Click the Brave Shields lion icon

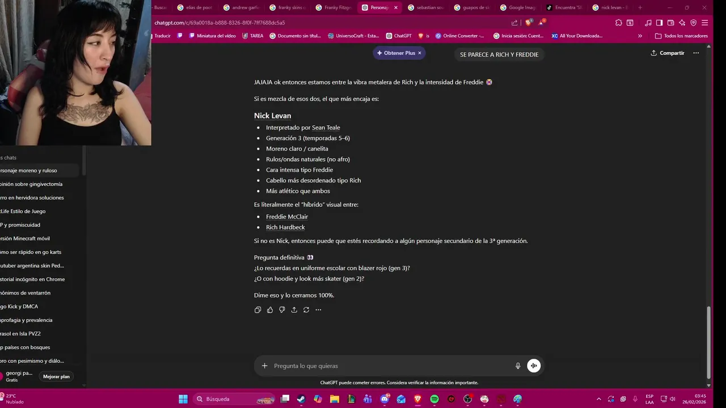[x=528, y=23]
